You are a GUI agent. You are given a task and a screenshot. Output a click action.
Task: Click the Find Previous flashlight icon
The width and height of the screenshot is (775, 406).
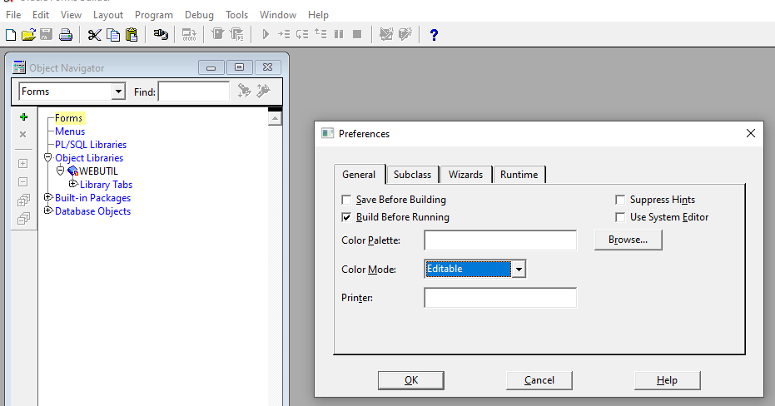263,91
